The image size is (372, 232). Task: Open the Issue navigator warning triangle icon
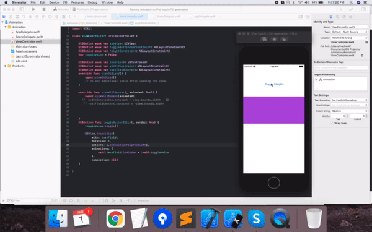(x=30, y=17)
